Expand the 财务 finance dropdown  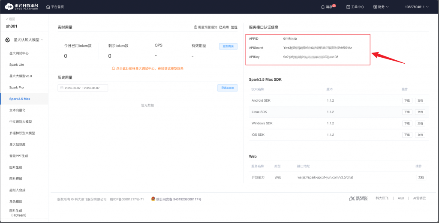(381, 7)
